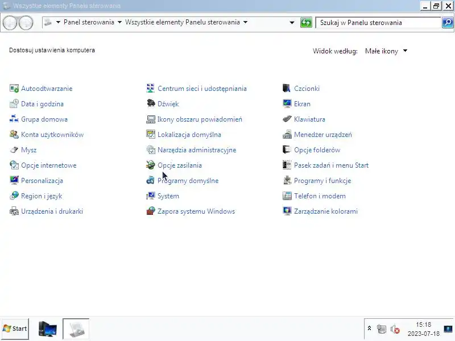This screenshot has height=341, width=455.
Task: Expand the Małe ikony view dropdown
Action: coord(386,51)
